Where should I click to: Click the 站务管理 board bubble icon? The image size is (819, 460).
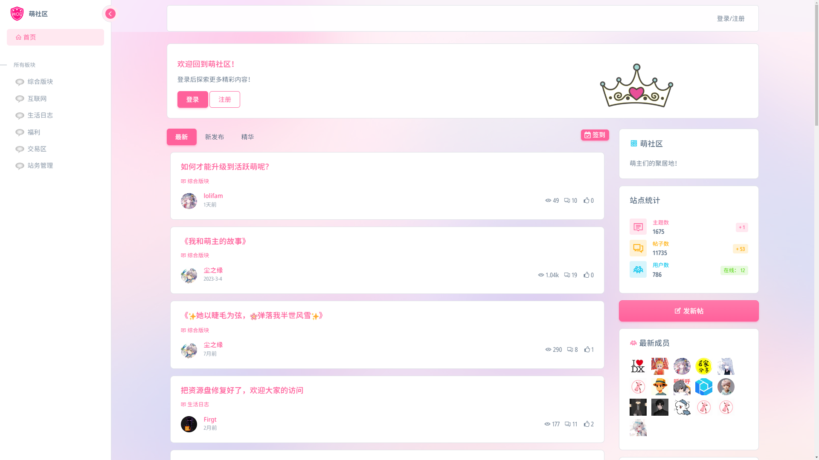point(20,166)
